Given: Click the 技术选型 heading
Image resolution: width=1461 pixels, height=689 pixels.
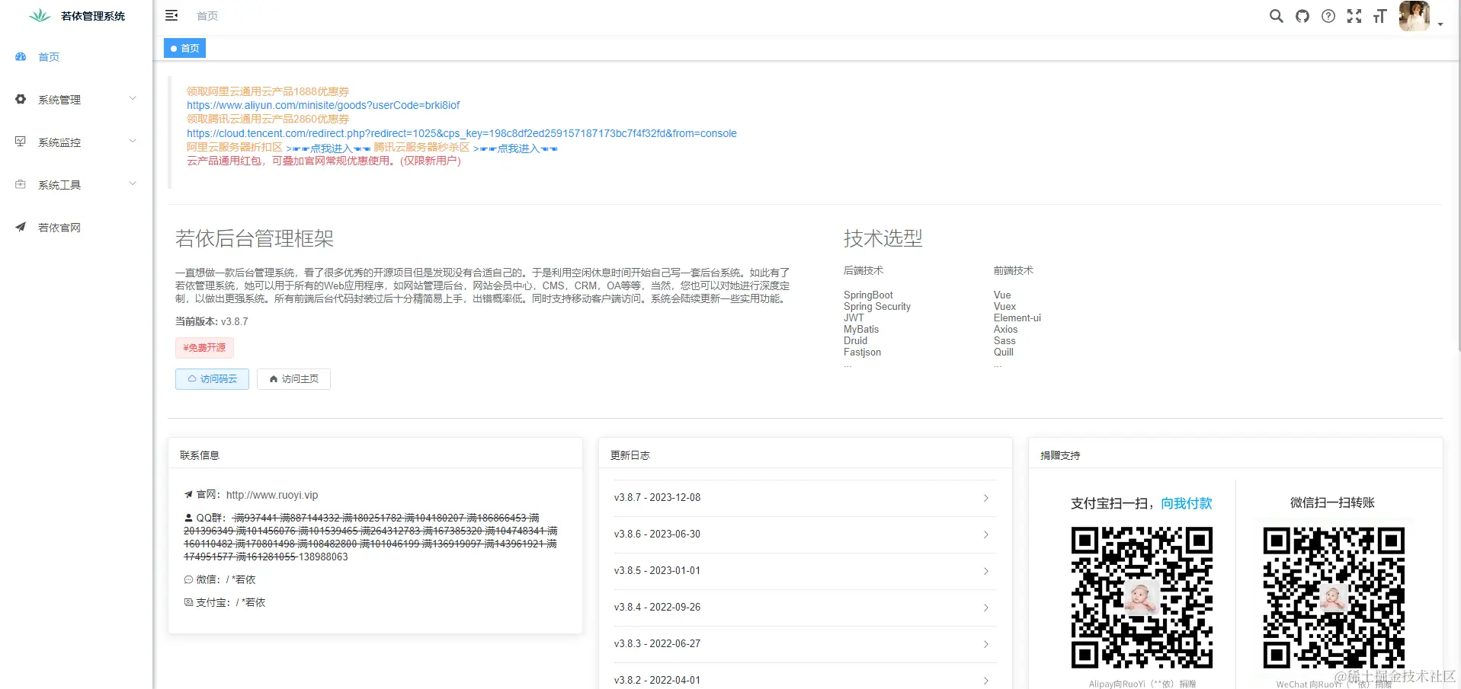Looking at the screenshot, I should pos(883,238).
